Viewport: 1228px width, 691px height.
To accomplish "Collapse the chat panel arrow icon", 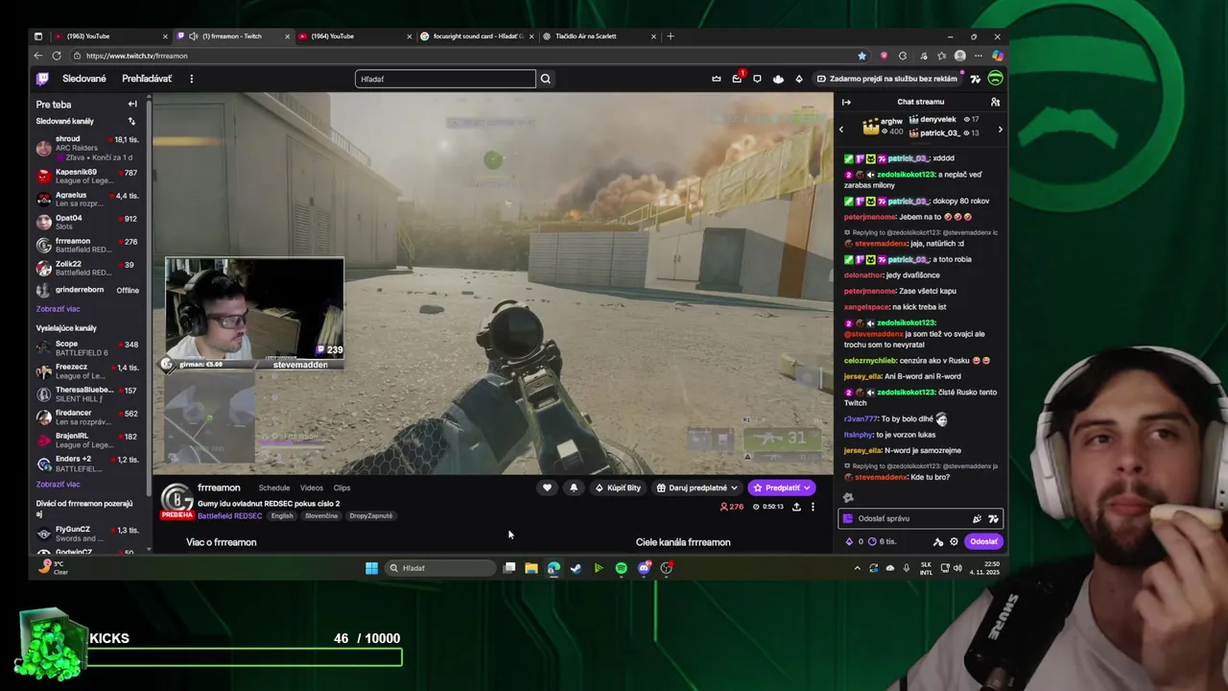I will click(x=846, y=102).
